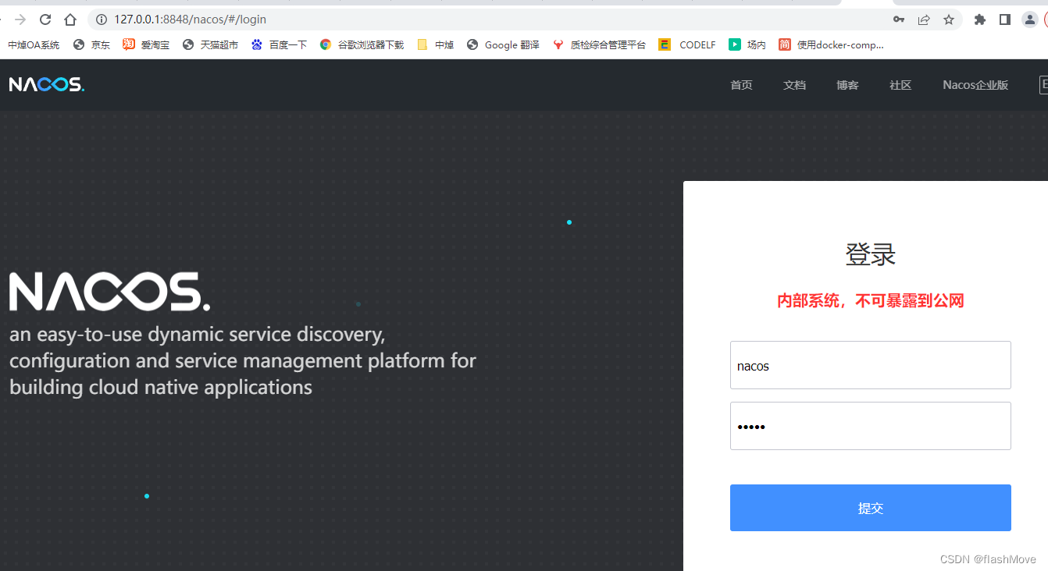Open 场内 bookmark
Screen dimensions: 1048x571
point(747,45)
